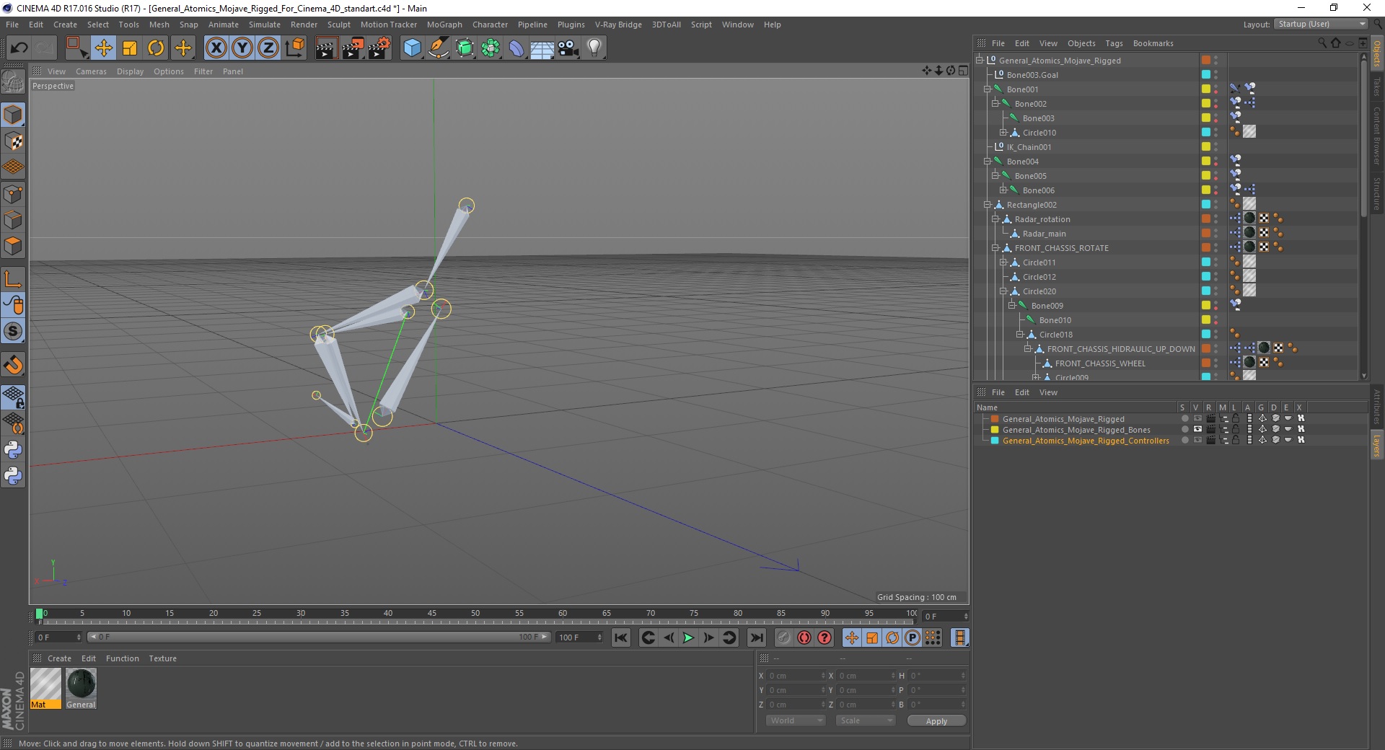Image resolution: width=1385 pixels, height=750 pixels.
Task: Expand Circle011 in object tree
Action: [x=1003, y=262]
